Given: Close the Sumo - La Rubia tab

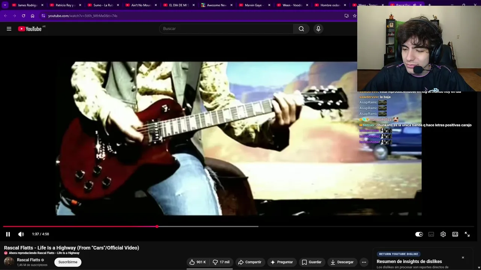Looking at the screenshot, I should click(x=118, y=5).
